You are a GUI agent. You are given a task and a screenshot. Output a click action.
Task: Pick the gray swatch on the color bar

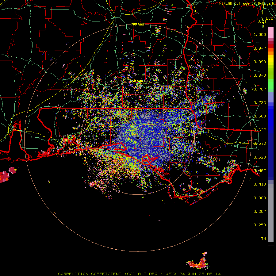point(271,213)
